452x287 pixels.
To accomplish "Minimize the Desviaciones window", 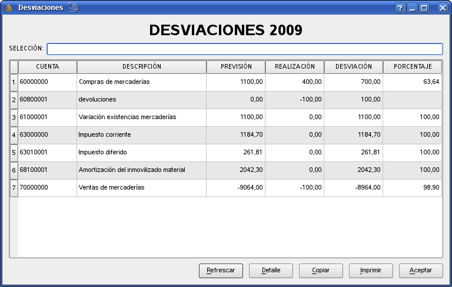I will tap(412, 8).
